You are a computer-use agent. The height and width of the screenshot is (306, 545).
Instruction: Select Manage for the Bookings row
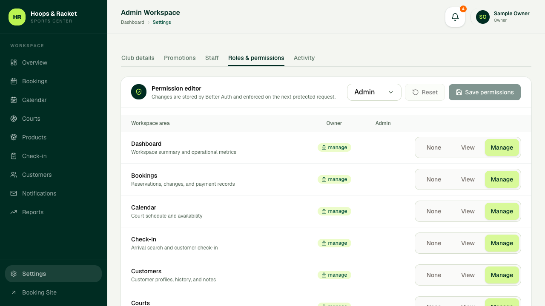pos(502,179)
